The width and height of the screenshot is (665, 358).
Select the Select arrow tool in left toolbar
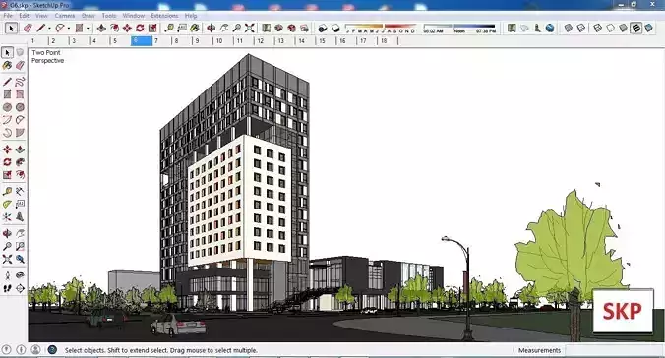point(7,52)
